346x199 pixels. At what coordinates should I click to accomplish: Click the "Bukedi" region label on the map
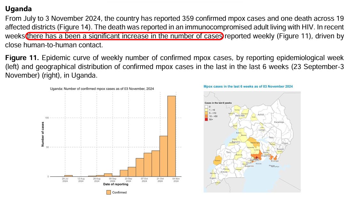280,149
